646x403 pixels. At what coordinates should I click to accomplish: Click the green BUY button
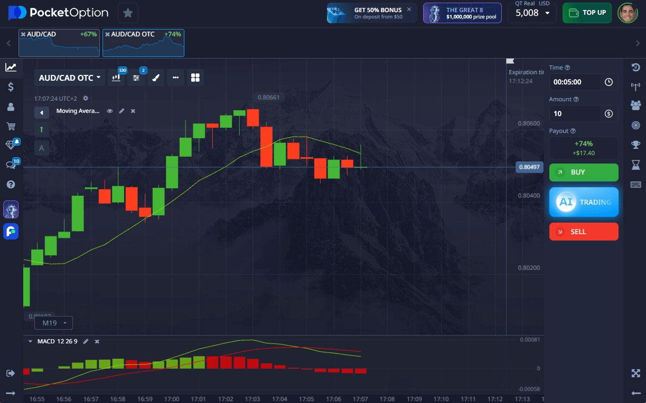(x=584, y=172)
